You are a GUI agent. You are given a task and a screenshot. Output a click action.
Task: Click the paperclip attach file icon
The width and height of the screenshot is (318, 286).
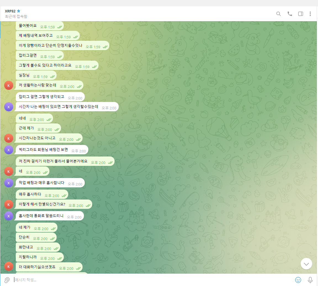(7, 280)
